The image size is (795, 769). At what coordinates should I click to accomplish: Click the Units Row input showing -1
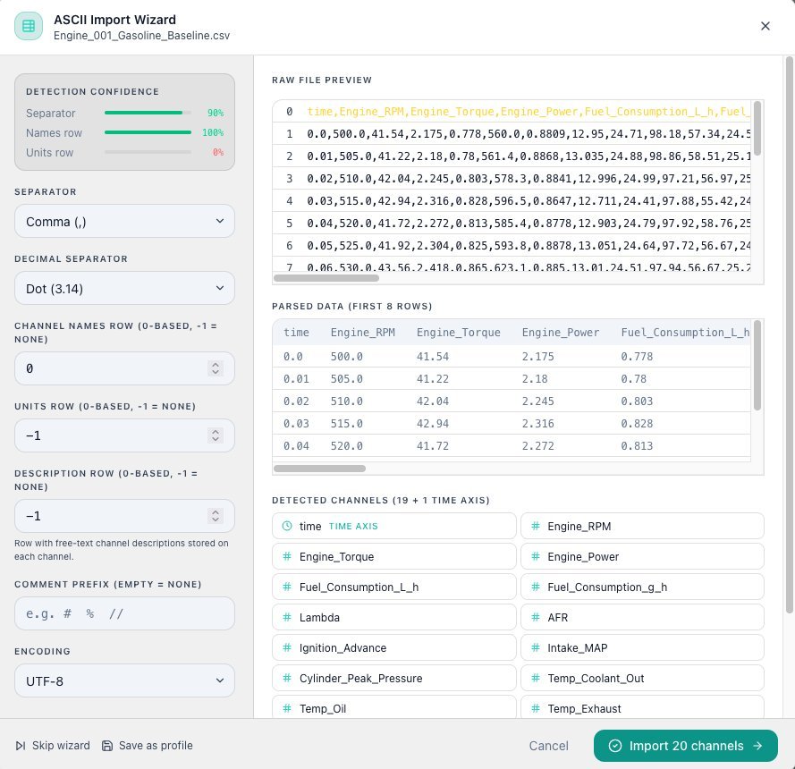(124, 435)
